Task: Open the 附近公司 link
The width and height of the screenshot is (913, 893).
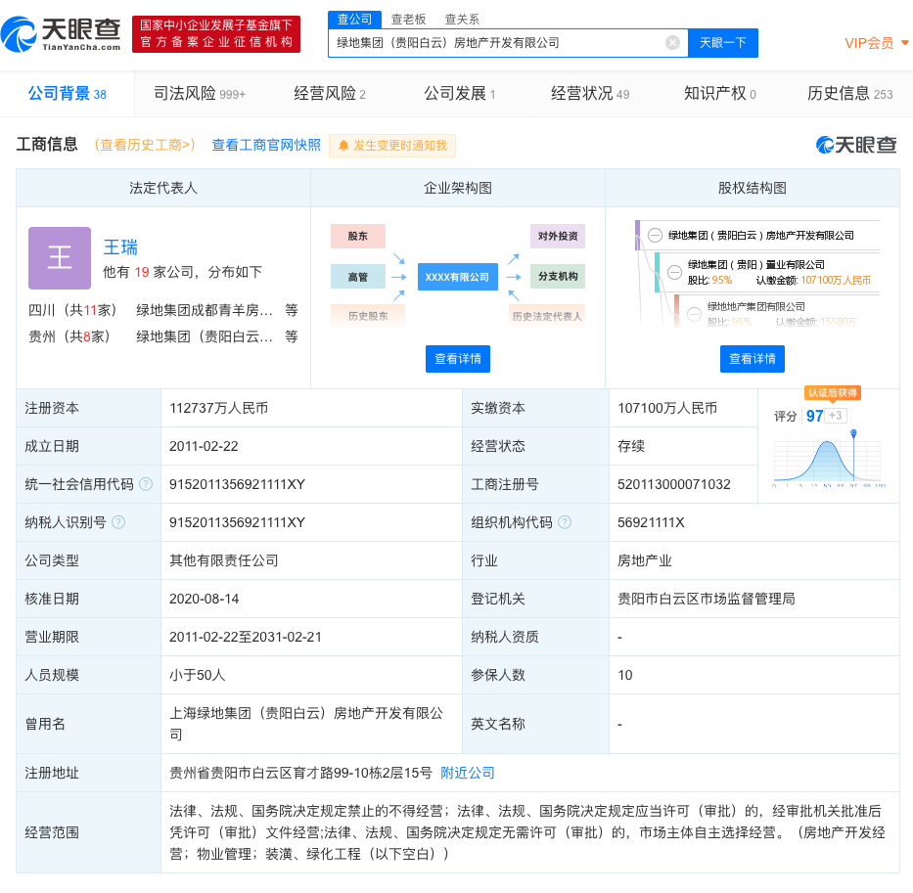Action: [x=468, y=773]
